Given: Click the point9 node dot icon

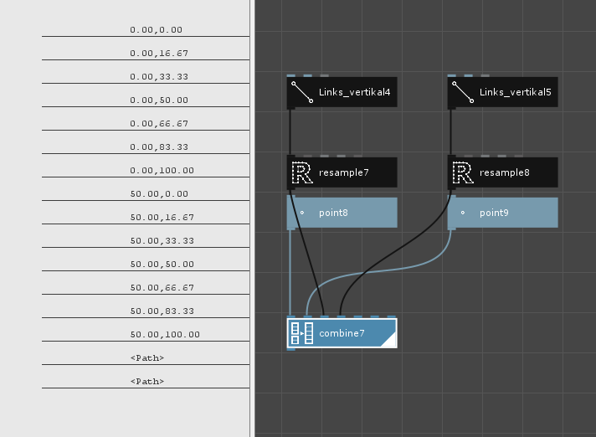Looking at the screenshot, I should [x=463, y=213].
